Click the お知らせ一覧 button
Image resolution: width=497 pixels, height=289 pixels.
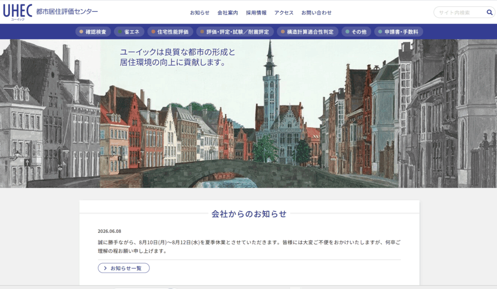(124, 268)
